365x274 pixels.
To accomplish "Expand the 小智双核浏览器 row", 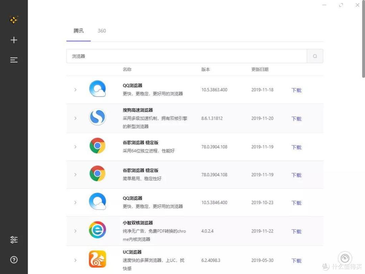I will 75,231.
